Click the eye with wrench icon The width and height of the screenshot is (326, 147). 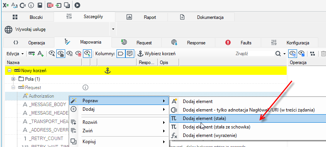(52, 54)
